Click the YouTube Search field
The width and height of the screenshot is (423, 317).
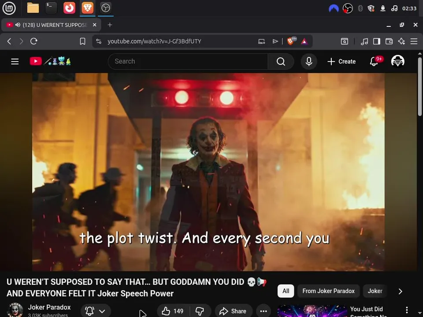[188, 62]
